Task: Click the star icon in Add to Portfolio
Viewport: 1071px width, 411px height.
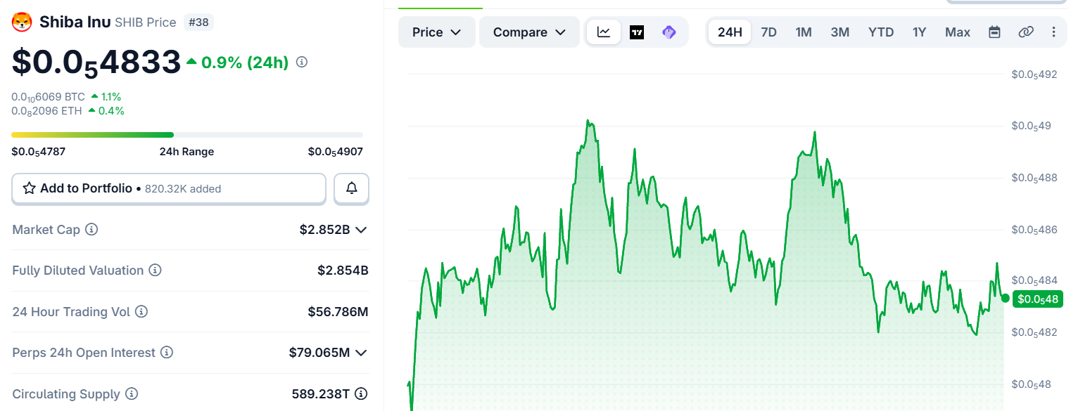Action: coord(30,188)
